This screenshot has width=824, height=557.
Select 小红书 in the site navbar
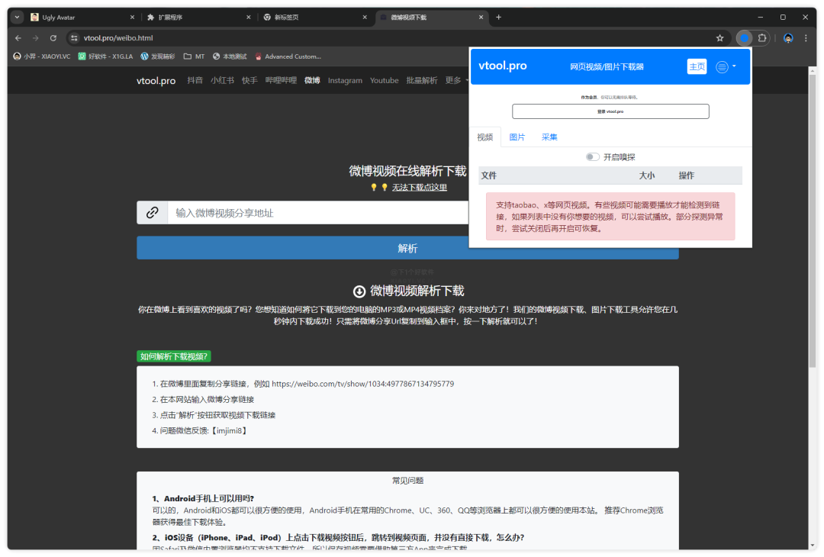[x=222, y=80]
